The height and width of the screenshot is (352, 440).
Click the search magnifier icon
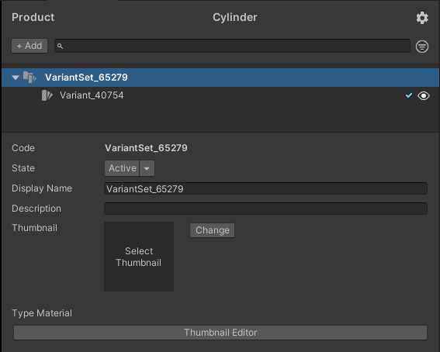pos(60,46)
